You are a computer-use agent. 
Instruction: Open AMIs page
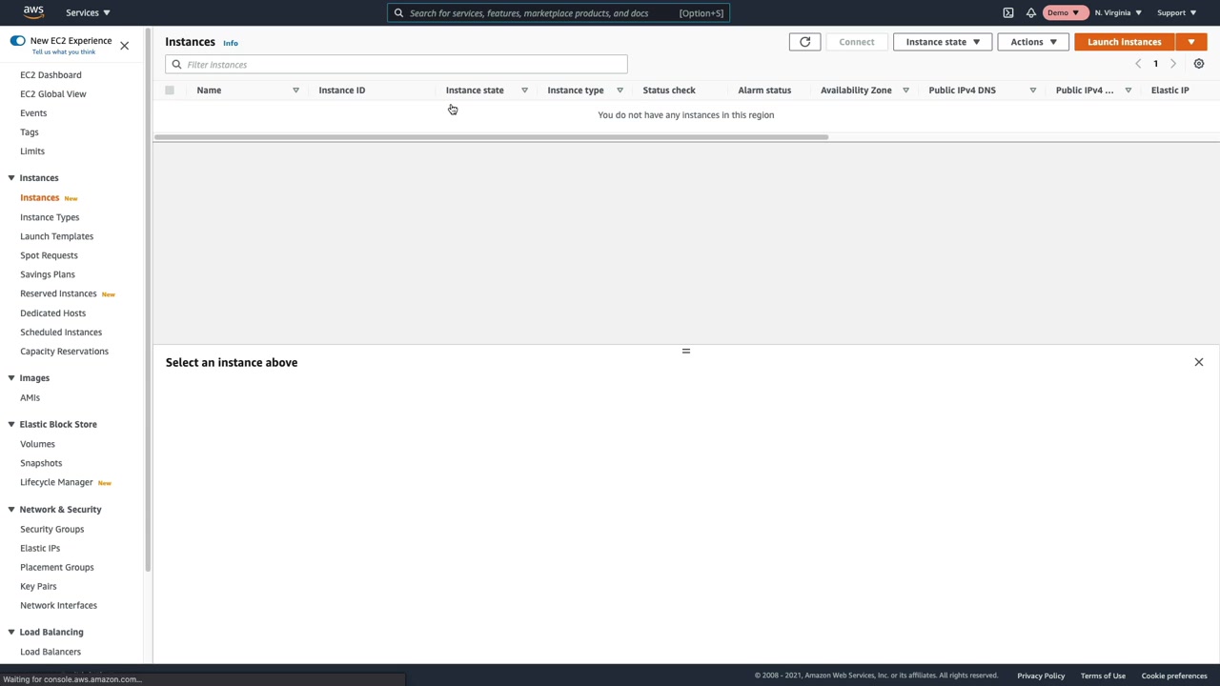30,398
